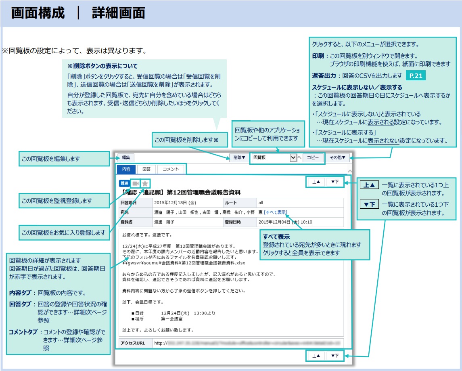This screenshot has height=371, width=462.
Task: Open the コメント tab
Action: coord(170,168)
